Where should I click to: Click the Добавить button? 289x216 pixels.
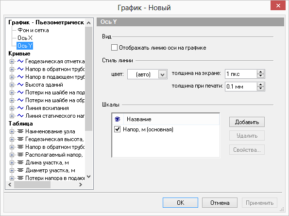point(247,122)
